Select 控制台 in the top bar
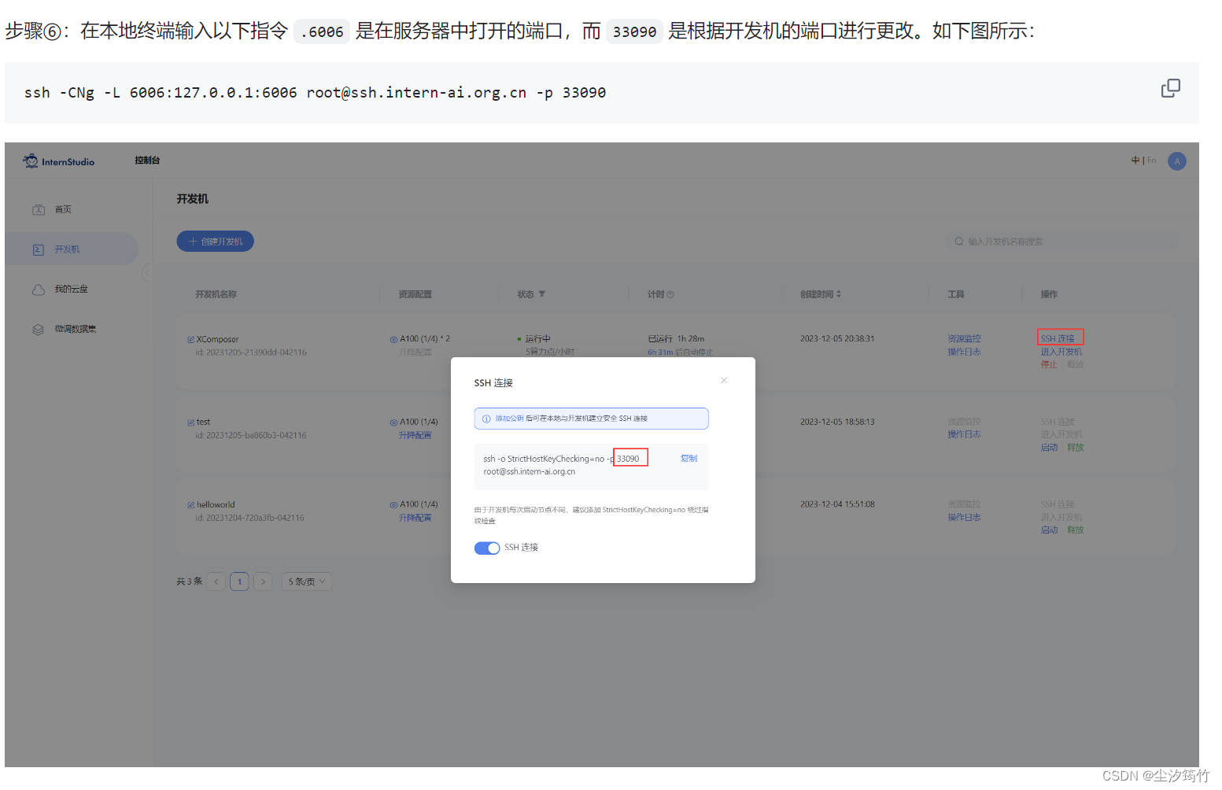Viewport: 1222px width, 790px height. [x=146, y=160]
